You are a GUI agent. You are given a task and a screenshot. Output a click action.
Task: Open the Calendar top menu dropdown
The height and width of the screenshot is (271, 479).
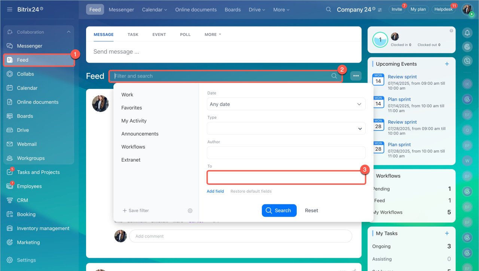(x=154, y=10)
